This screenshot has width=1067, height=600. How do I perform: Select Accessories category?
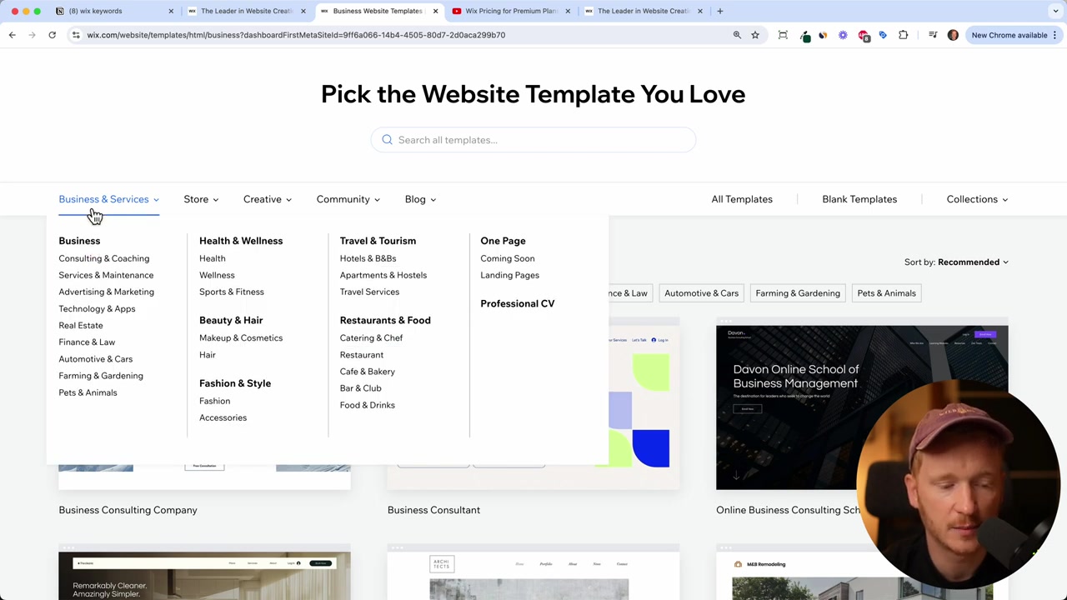pyautogui.click(x=223, y=417)
